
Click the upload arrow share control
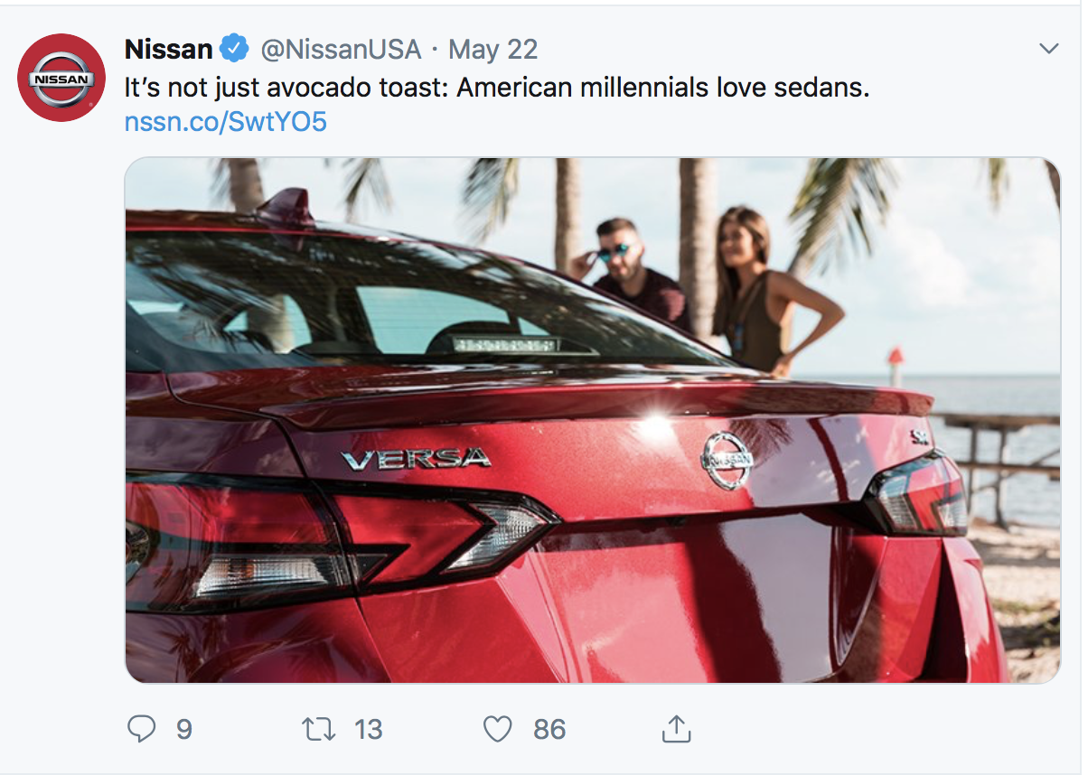(675, 729)
